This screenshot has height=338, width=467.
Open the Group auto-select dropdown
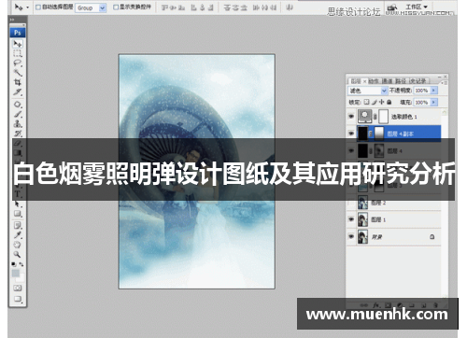coord(102,7)
